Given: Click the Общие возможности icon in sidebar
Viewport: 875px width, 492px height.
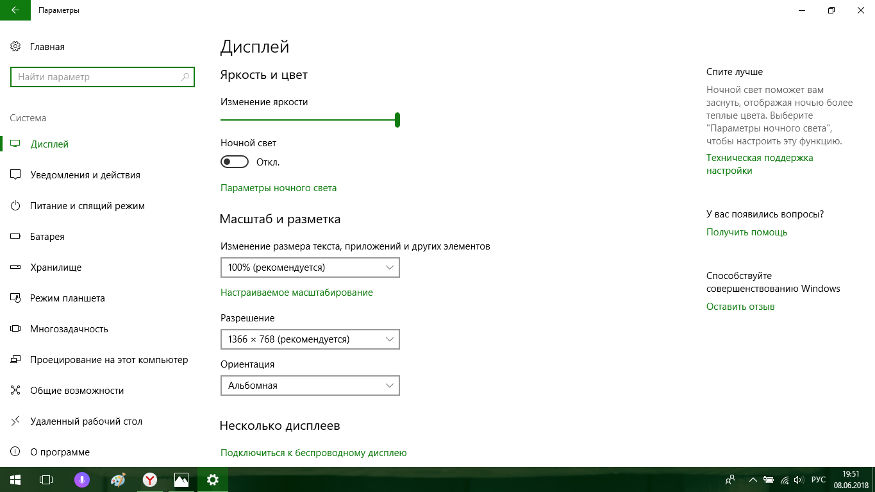Looking at the screenshot, I should click(x=16, y=391).
